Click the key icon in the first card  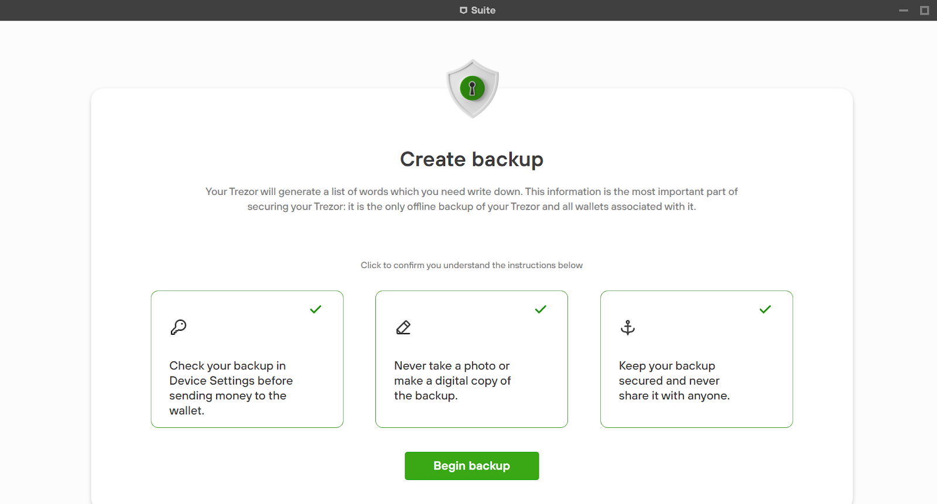pos(179,327)
